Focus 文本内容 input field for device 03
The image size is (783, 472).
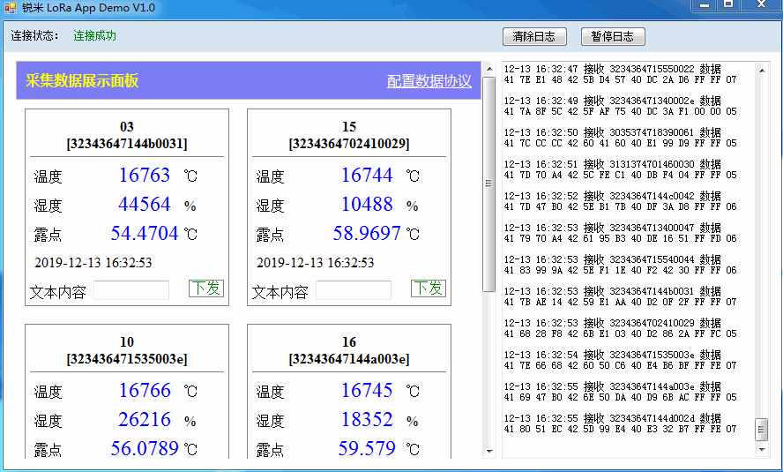coord(131,290)
